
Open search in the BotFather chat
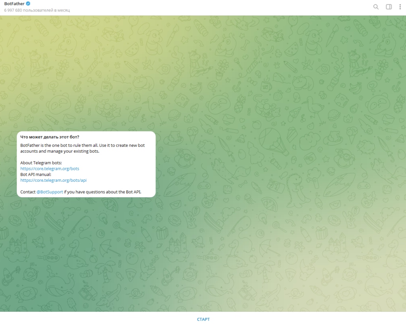(376, 7)
